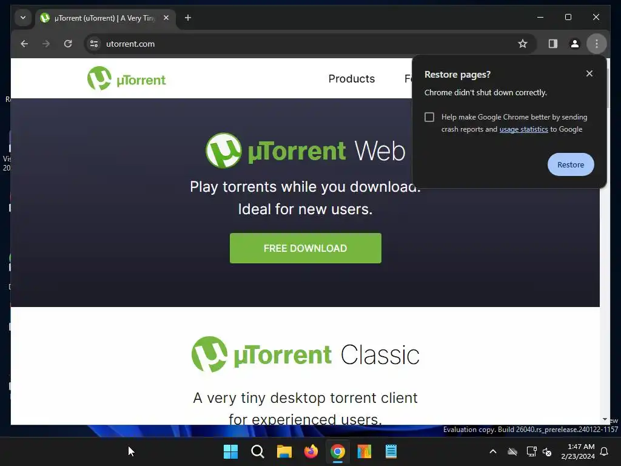Open a new tab with plus button
621x466 pixels.
point(188,18)
